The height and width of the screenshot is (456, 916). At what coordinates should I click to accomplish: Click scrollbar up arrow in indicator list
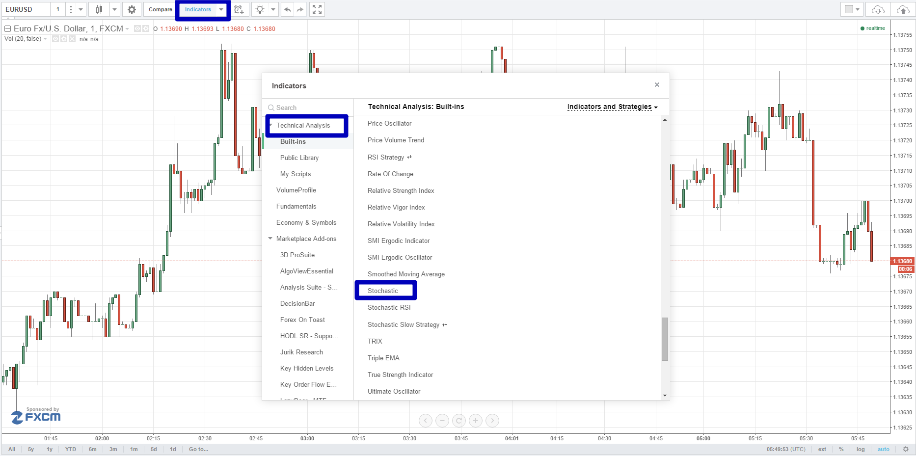coord(665,120)
